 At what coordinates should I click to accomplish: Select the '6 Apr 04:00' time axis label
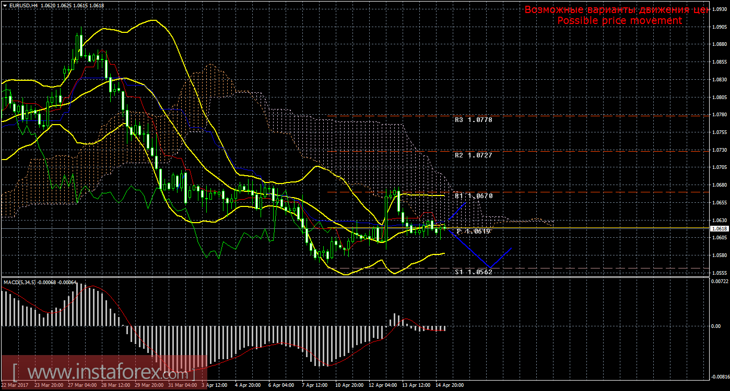pos(281,385)
